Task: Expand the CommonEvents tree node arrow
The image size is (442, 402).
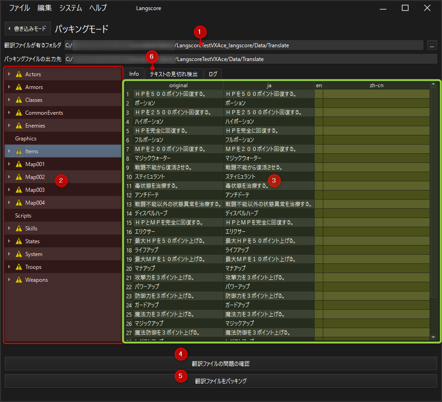Action: pyautogui.click(x=9, y=112)
